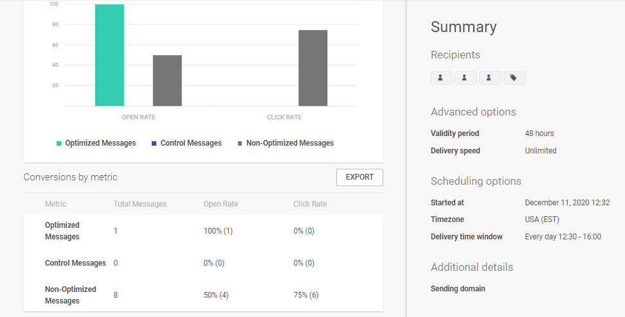This screenshot has width=625, height=317.
Task: Click the gray click rate bar
Action: pos(312,68)
